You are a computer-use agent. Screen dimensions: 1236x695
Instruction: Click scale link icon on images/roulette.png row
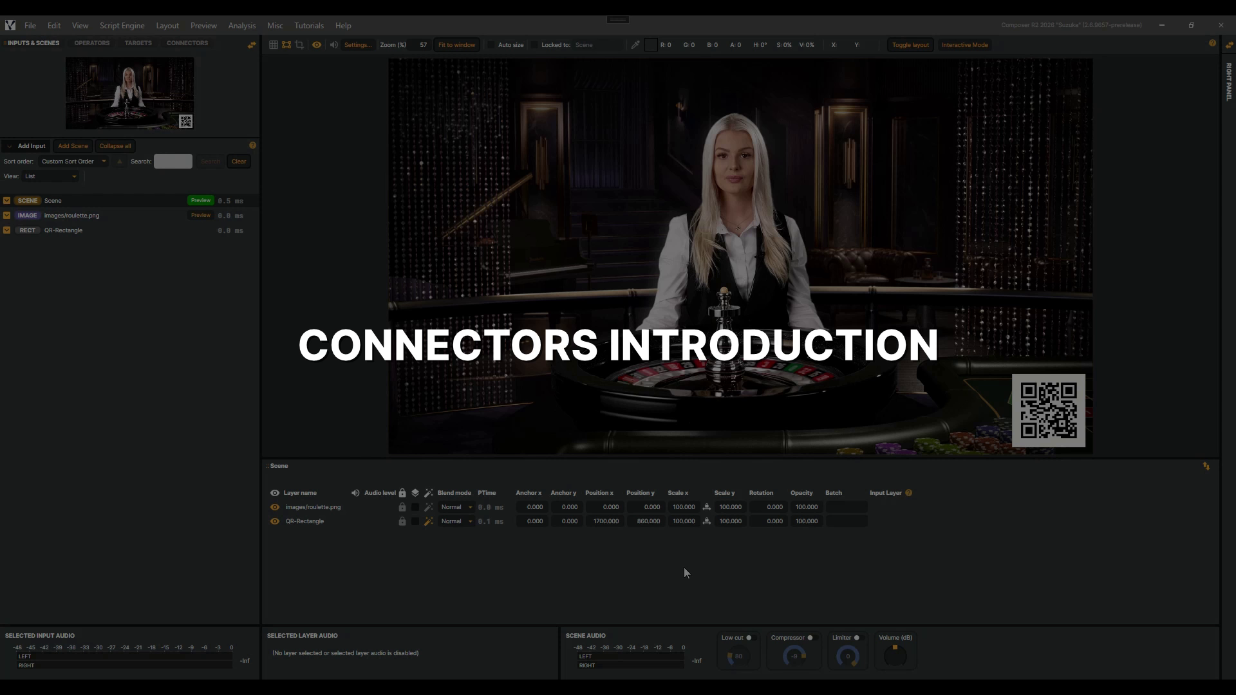pos(707,507)
